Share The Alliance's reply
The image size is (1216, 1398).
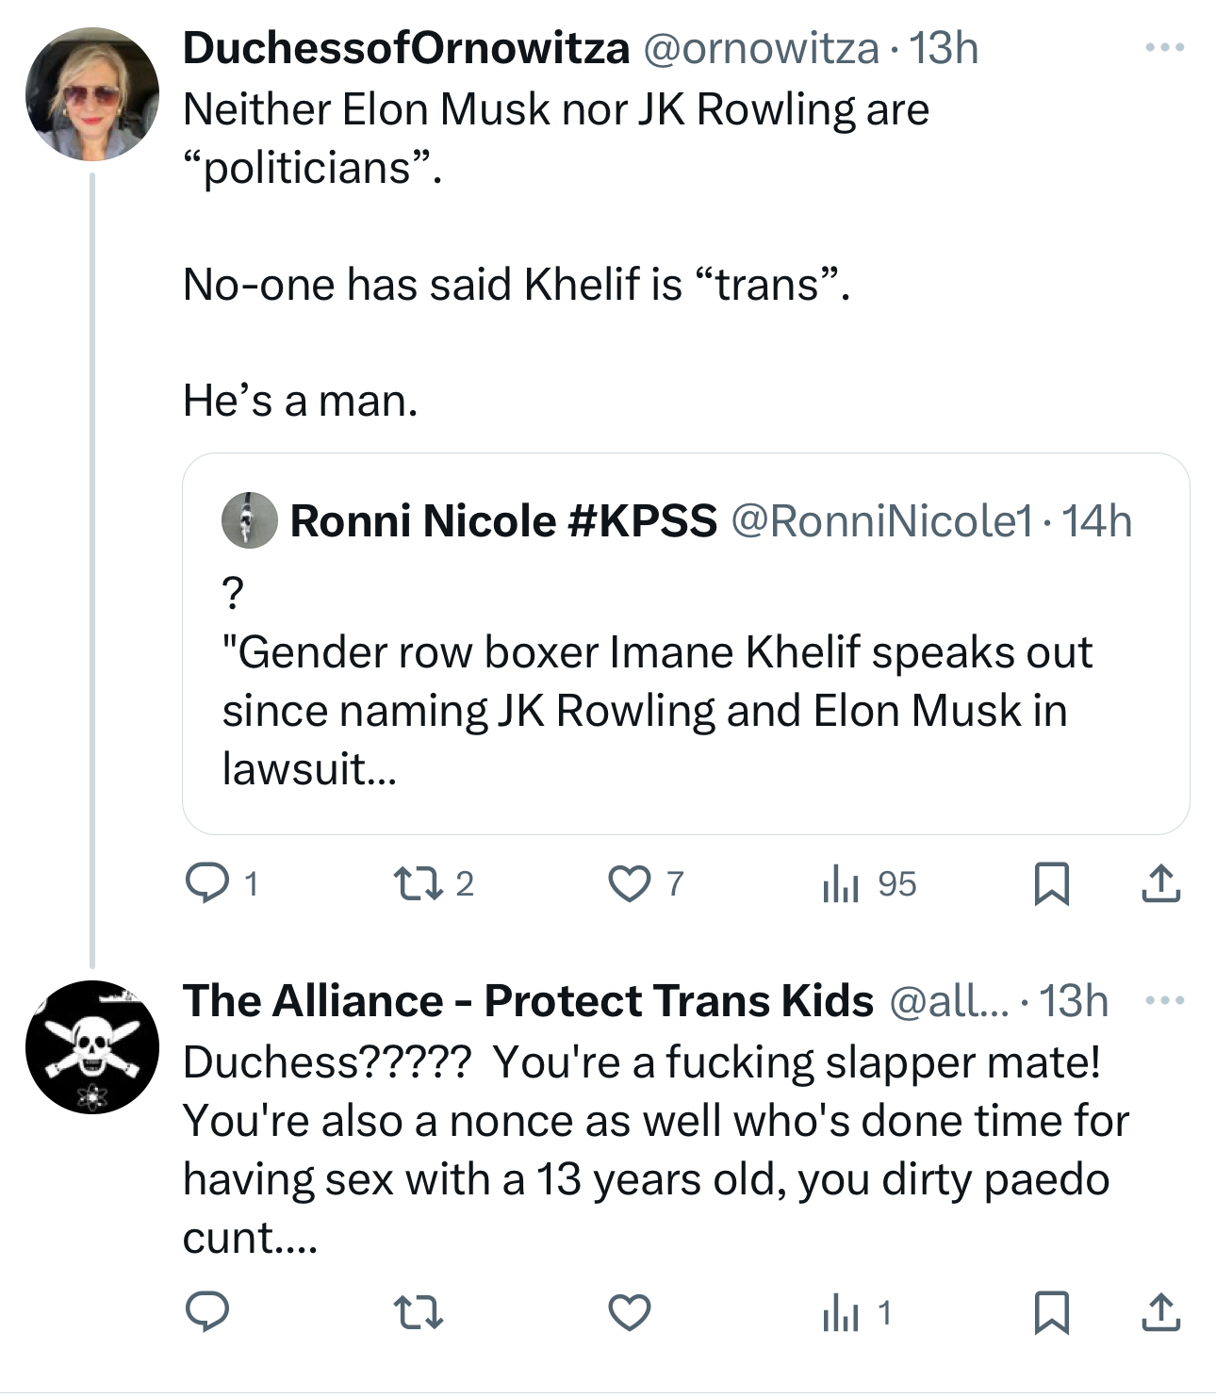coord(1160,1312)
